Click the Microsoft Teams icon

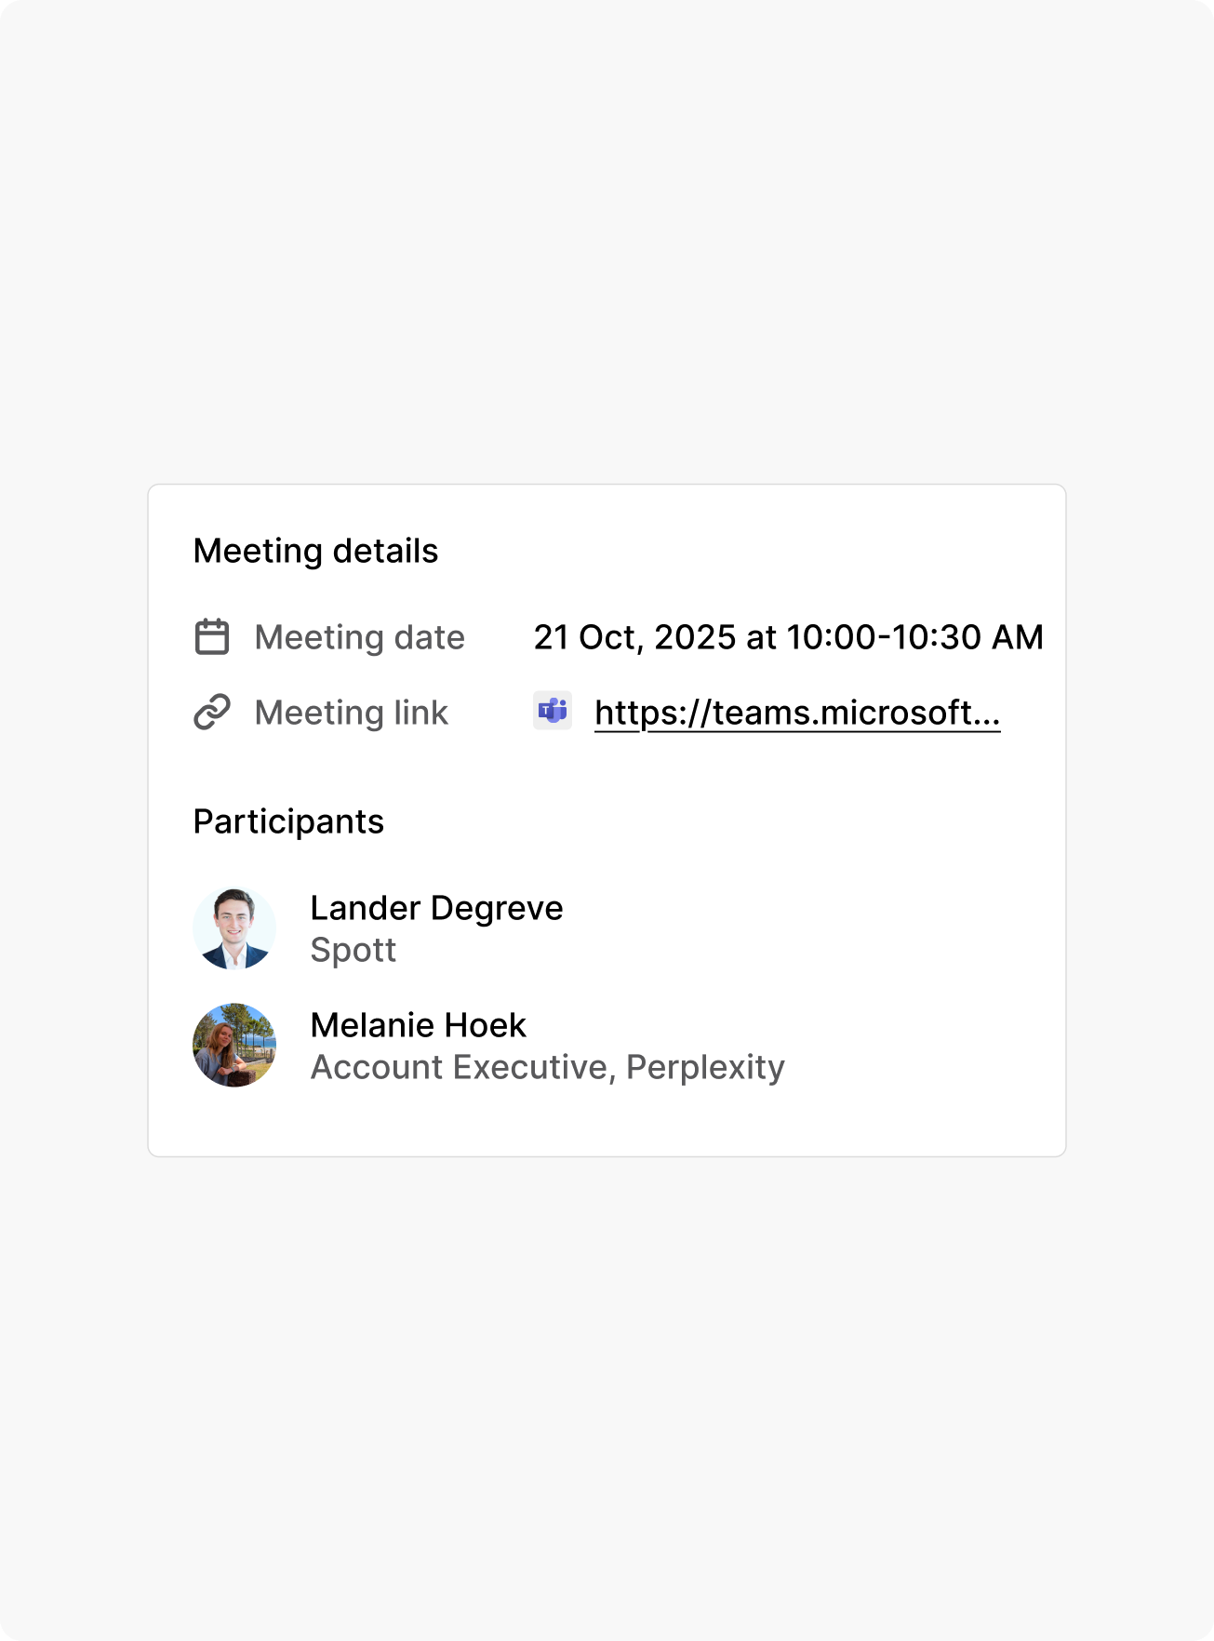552,711
